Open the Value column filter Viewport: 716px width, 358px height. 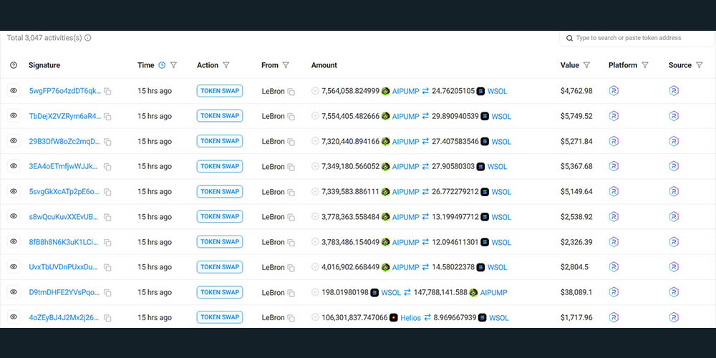click(586, 65)
